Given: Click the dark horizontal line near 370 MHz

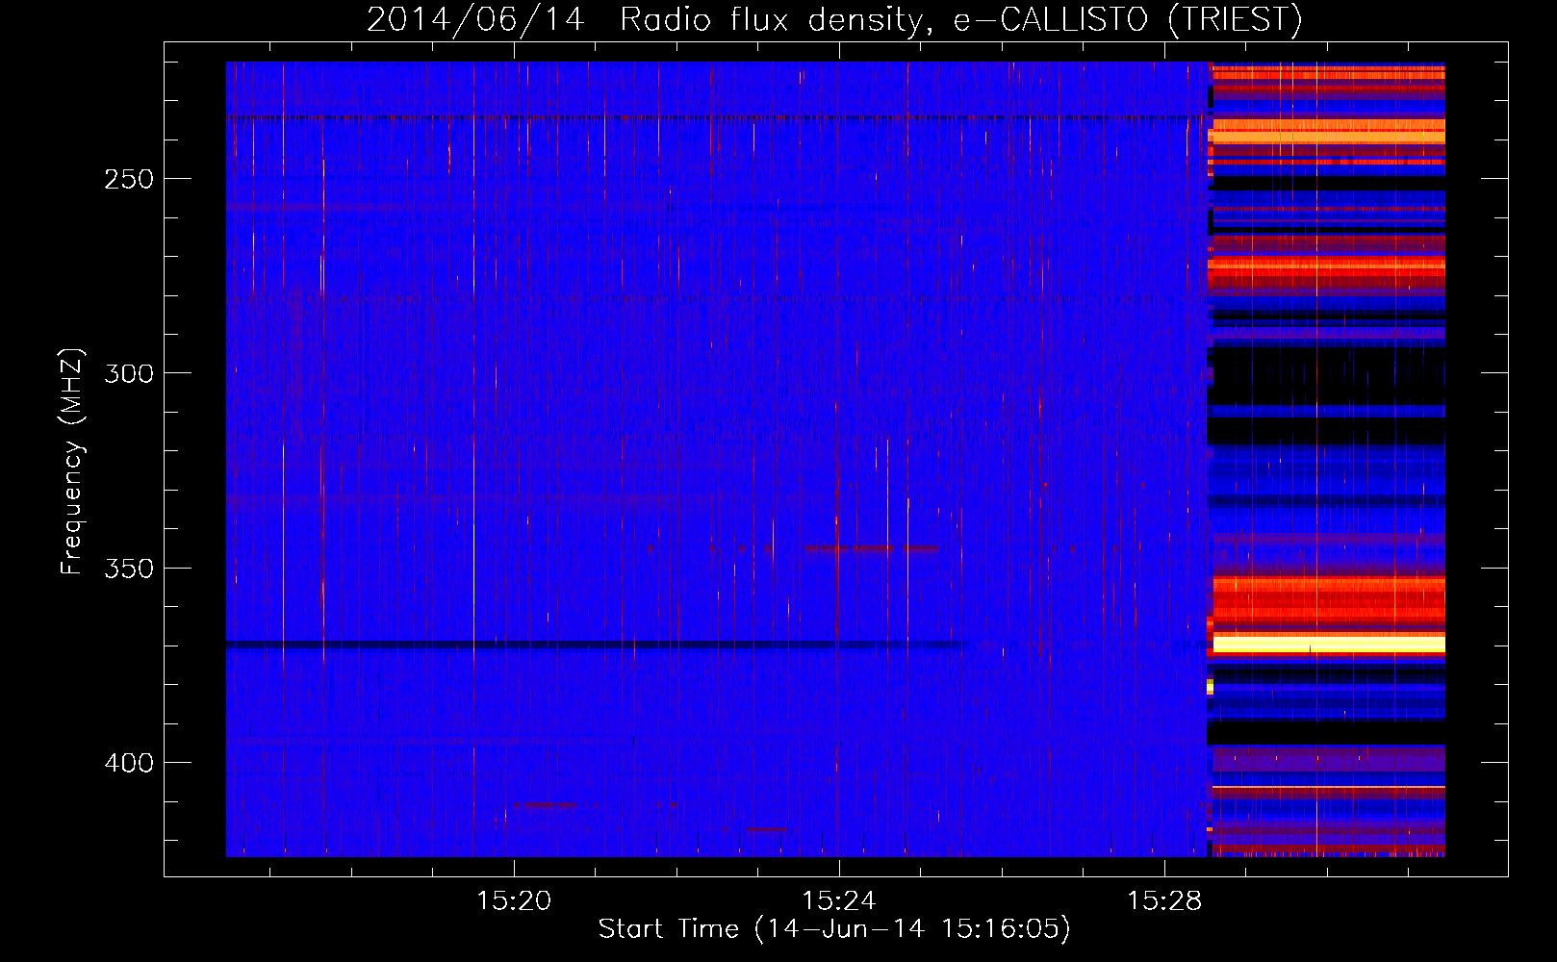Looking at the screenshot, I should [597, 645].
